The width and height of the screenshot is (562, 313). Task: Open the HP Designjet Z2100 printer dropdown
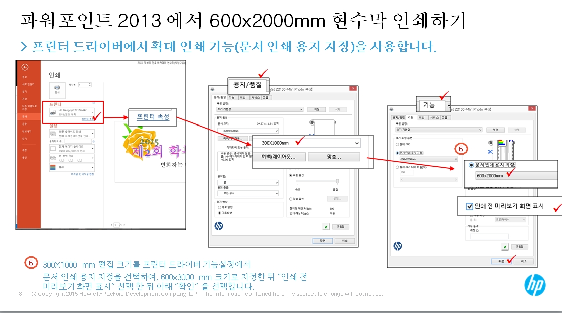point(72,112)
